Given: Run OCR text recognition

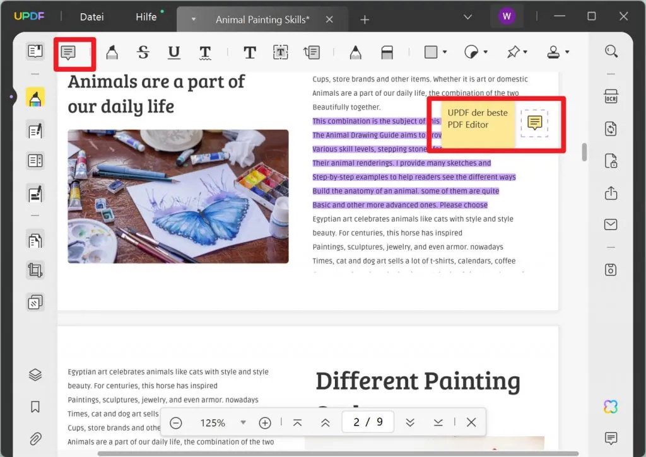Looking at the screenshot, I should pyautogui.click(x=610, y=96).
